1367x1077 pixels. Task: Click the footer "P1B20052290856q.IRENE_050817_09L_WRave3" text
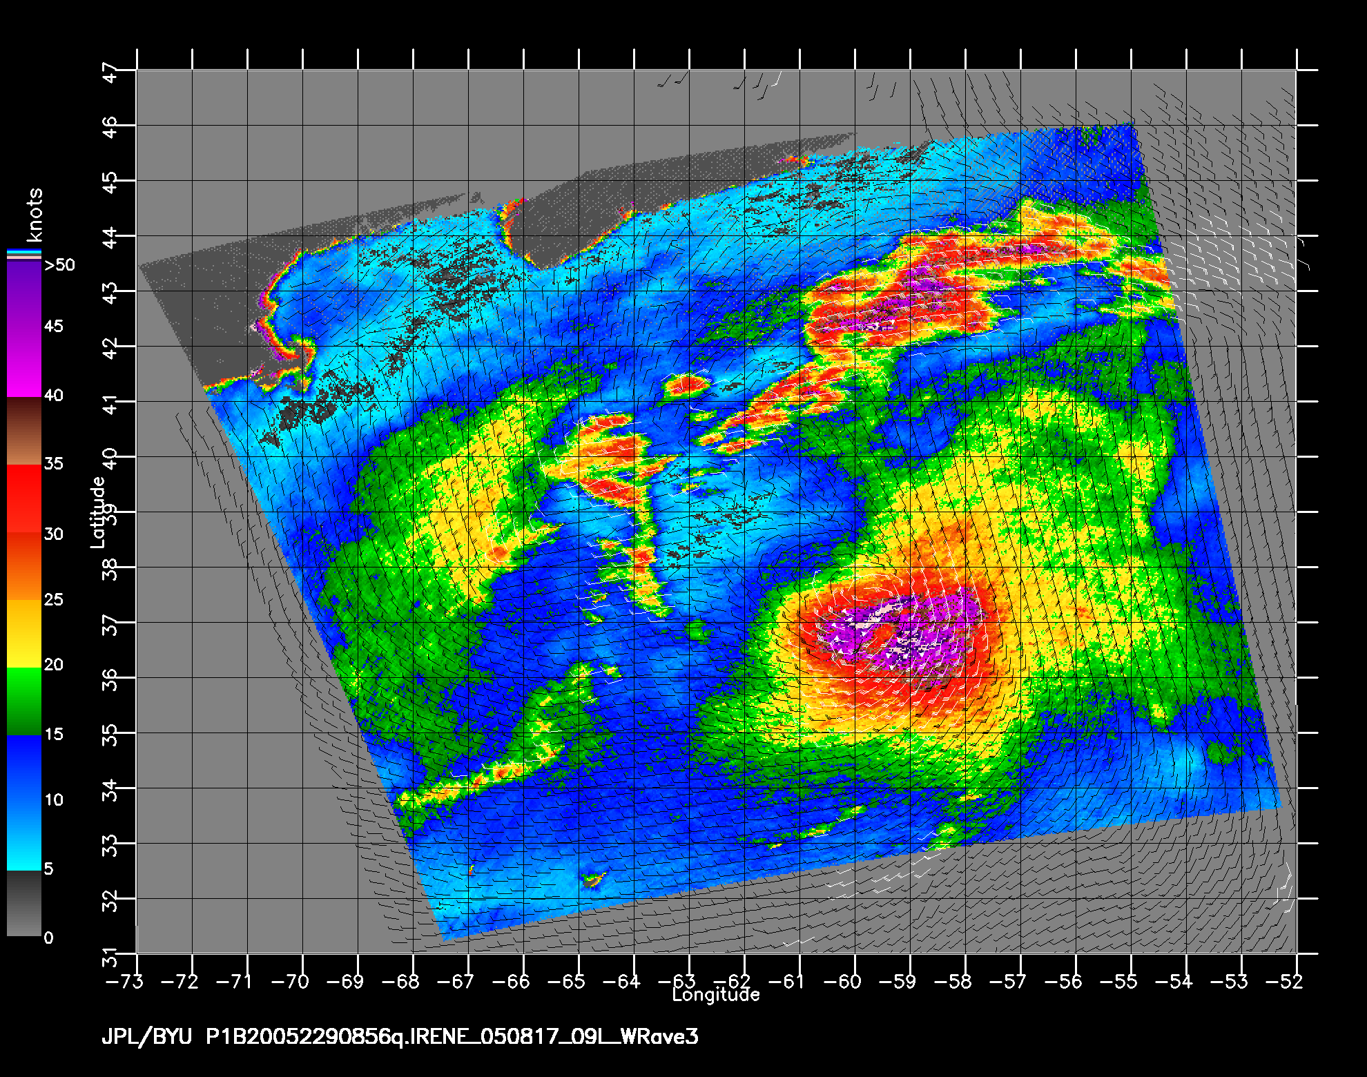coord(452,1037)
